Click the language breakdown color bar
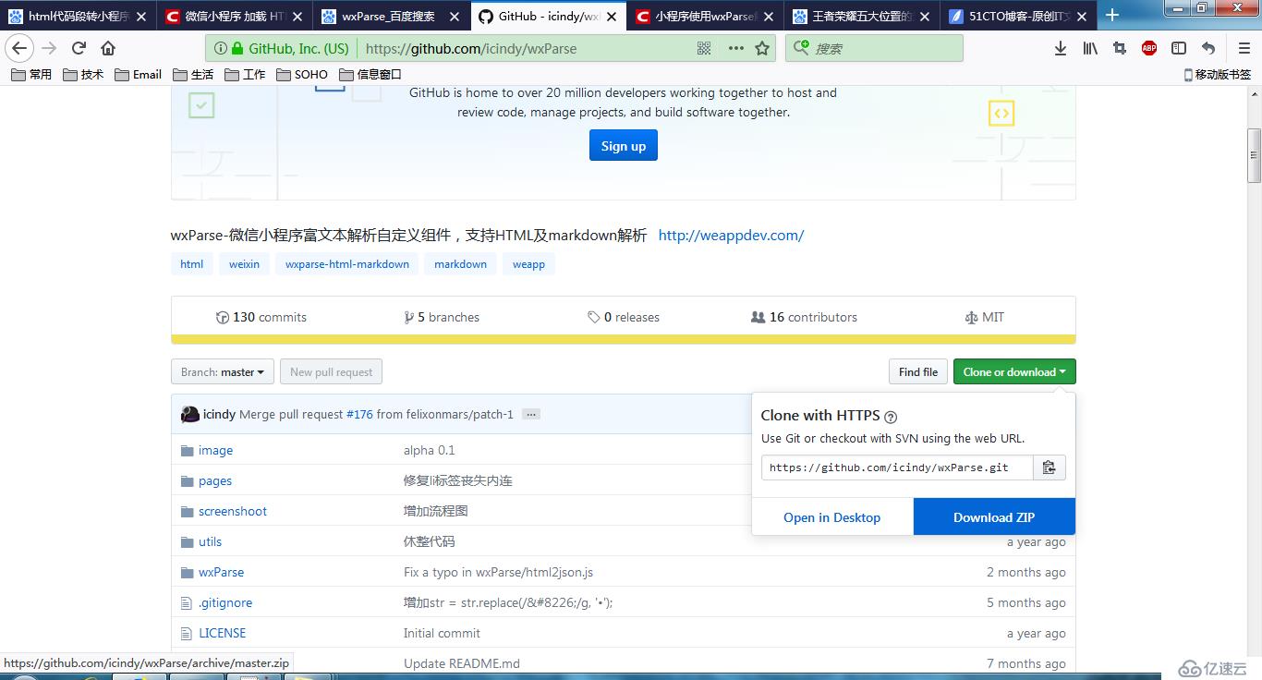1262x680 pixels. click(x=624, y=339)
